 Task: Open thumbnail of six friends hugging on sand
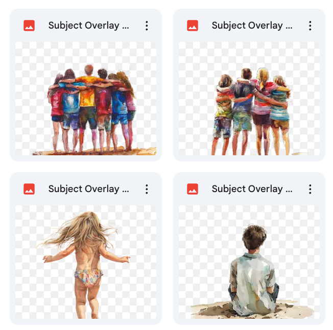click(86, 99)
